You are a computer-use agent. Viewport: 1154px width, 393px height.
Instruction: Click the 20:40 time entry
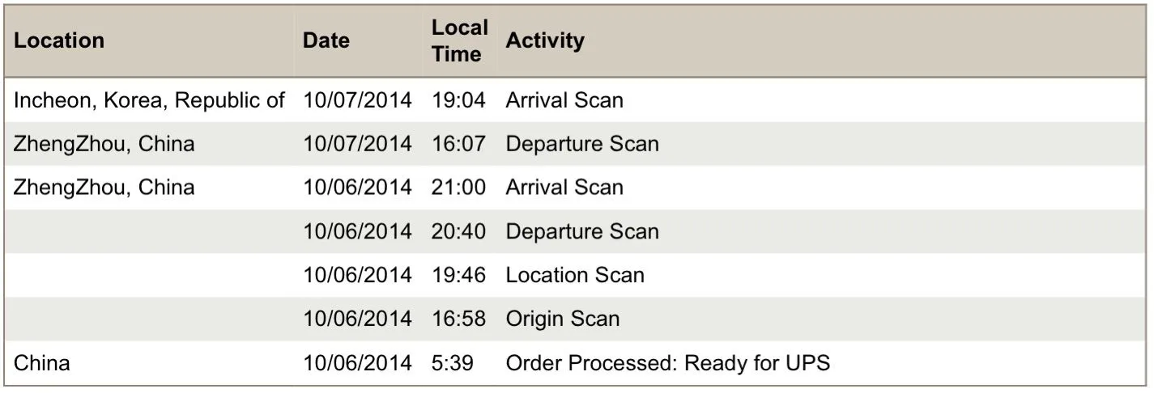pyautogui.click(x=458, y=232)
